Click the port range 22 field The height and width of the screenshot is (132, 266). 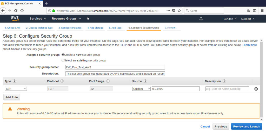pos(102,89)
